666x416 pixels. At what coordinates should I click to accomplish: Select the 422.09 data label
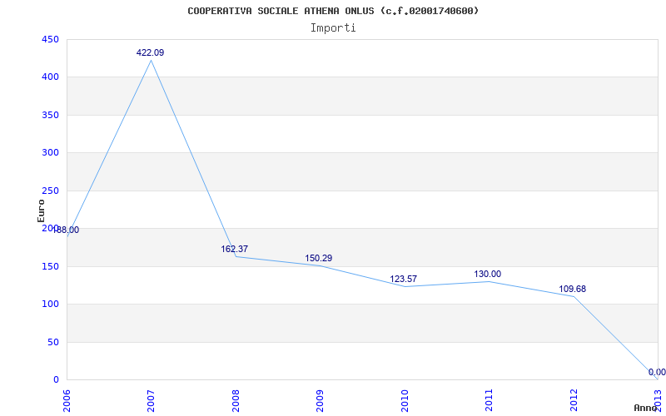[x=150, y=52]
